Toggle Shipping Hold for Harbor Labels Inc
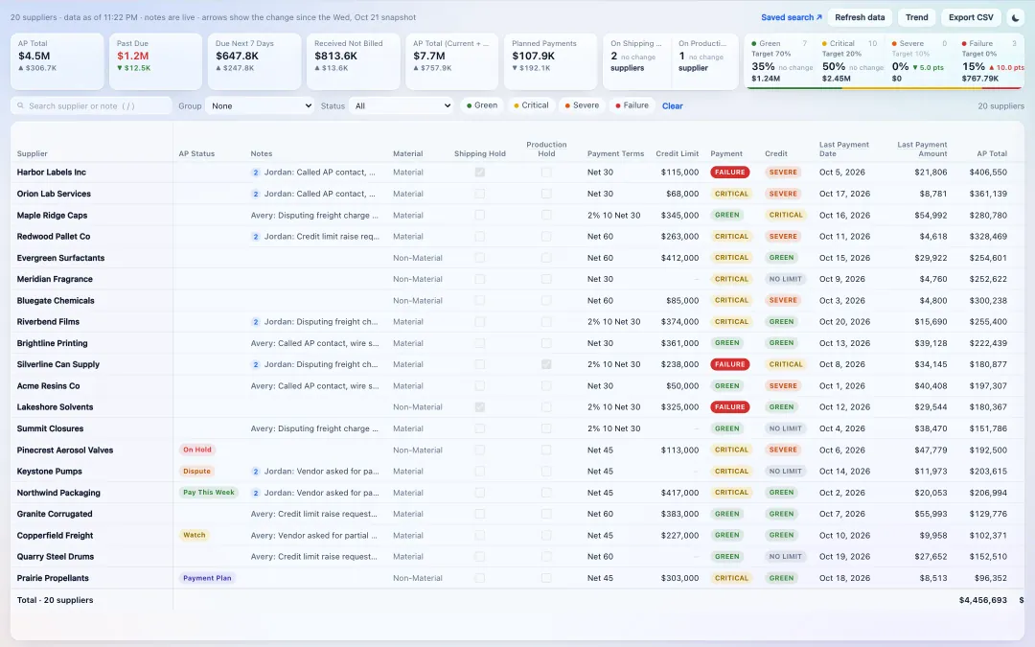 (x=480, y=173)
